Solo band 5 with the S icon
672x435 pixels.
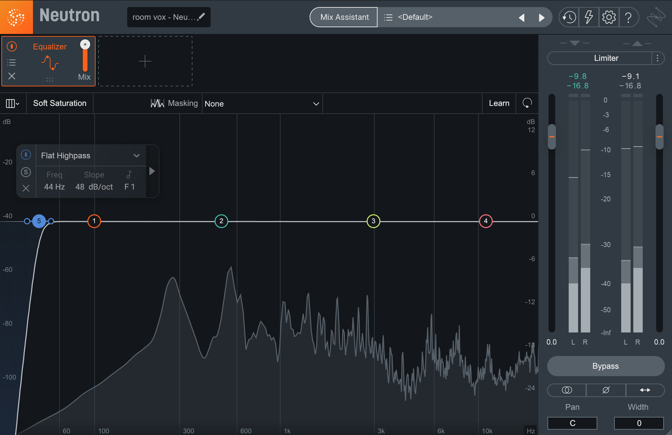(x=26, y=172)
